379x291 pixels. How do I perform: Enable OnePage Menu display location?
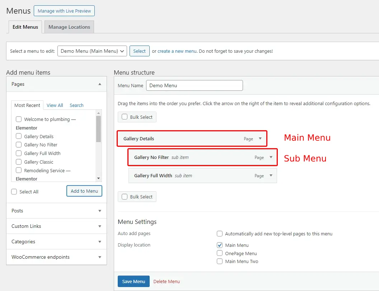tap(220, 253)
